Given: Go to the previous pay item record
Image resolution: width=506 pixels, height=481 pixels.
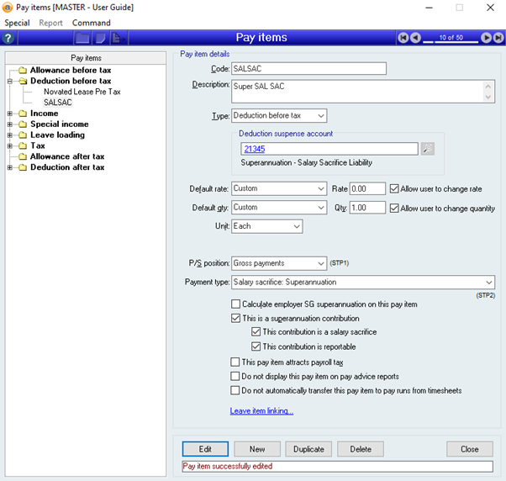Looking at the screenshot, I should point(417,38).
